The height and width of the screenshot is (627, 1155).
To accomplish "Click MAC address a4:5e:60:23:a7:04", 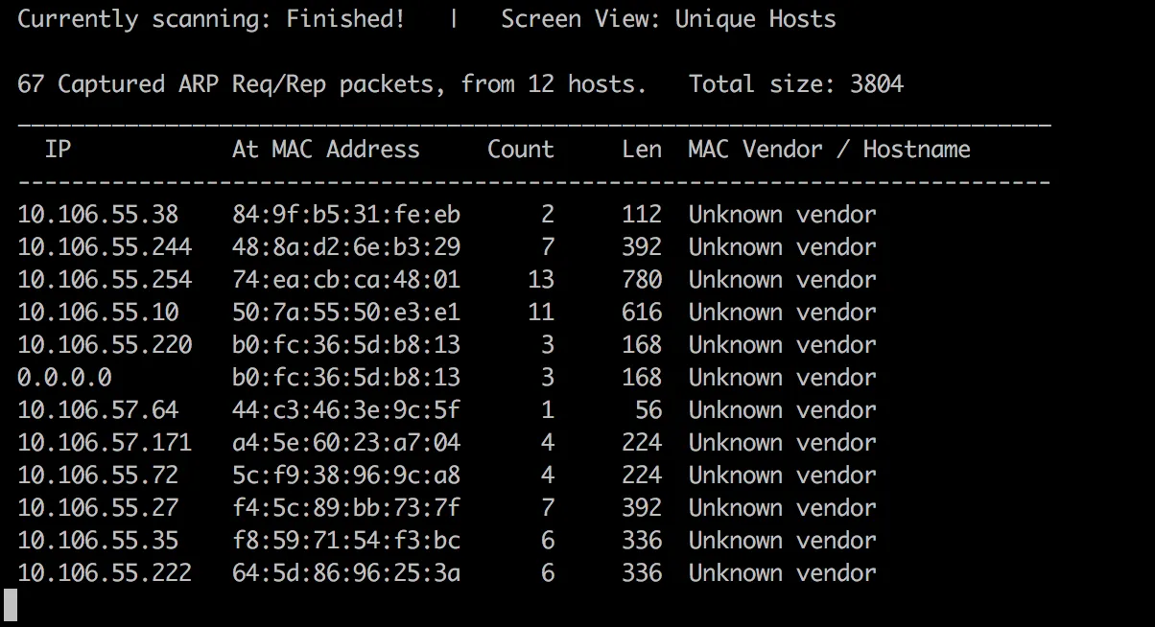I will tap(345, 442).
